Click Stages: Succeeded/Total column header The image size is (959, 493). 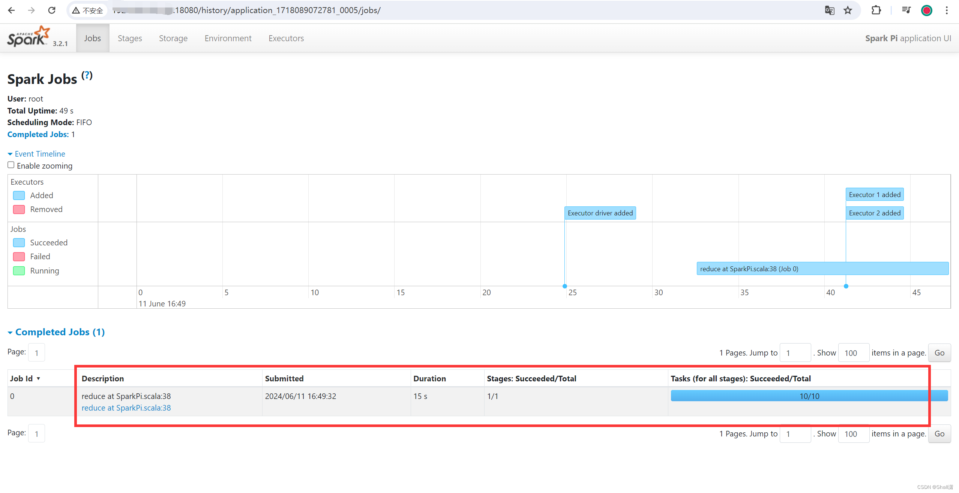point(532,379)
